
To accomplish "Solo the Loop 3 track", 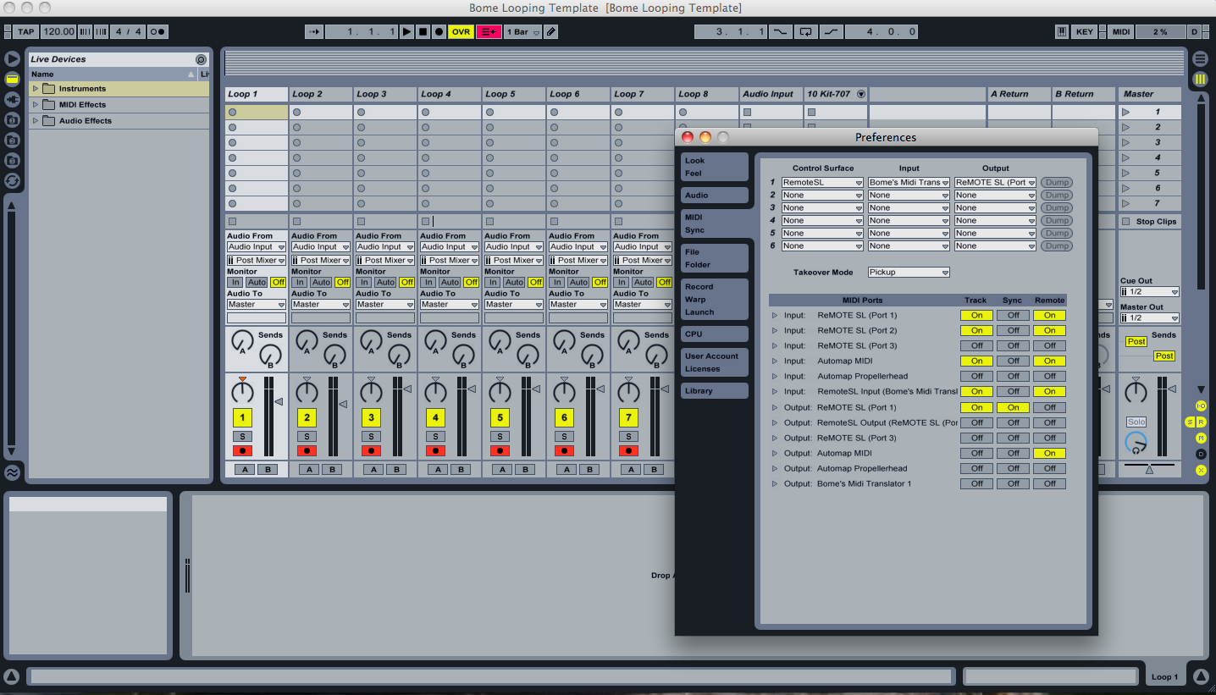I will 371,436.
